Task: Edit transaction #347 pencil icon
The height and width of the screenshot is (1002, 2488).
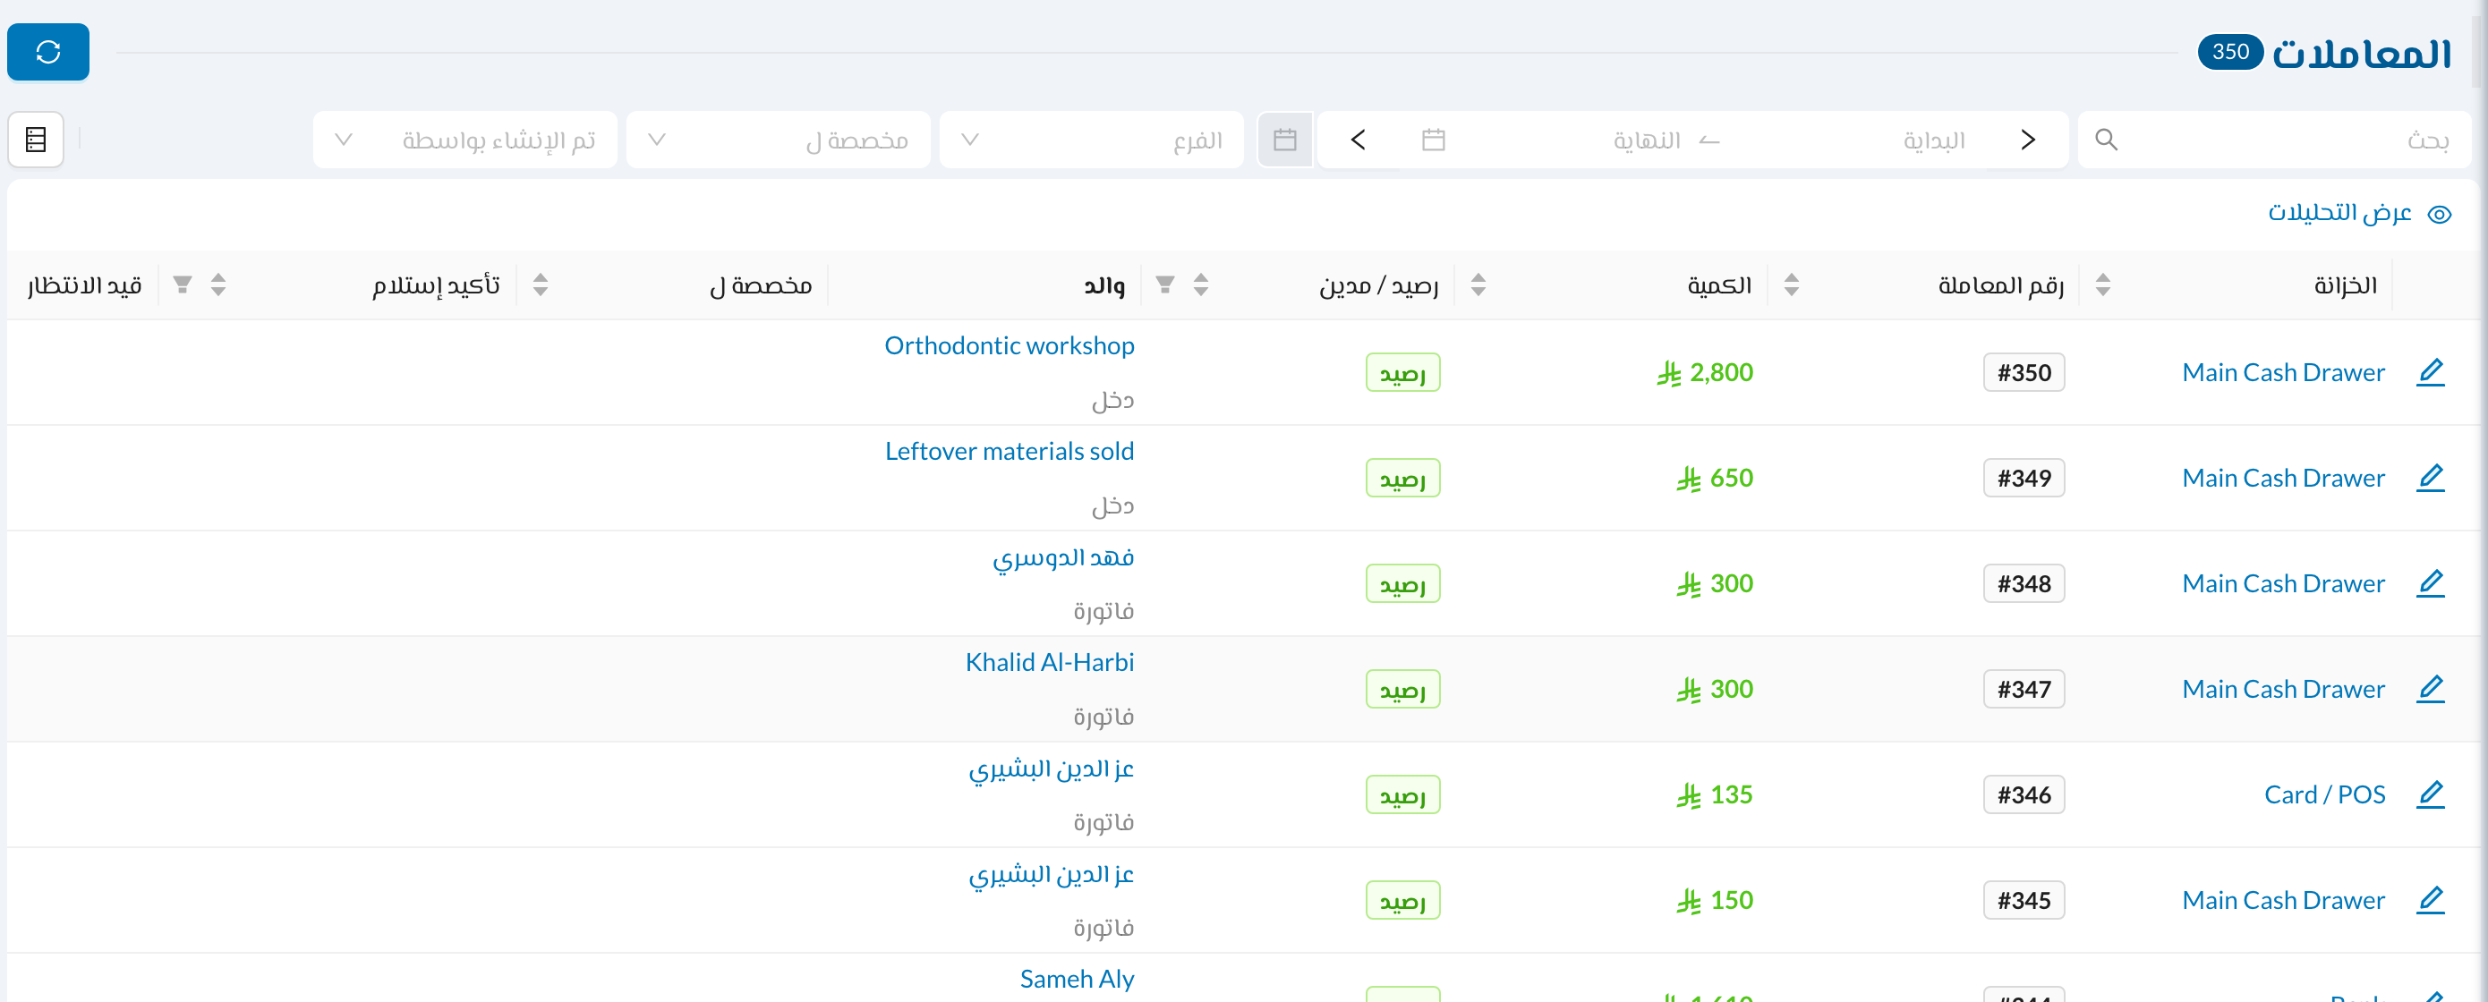Action: pos(2431,688)
